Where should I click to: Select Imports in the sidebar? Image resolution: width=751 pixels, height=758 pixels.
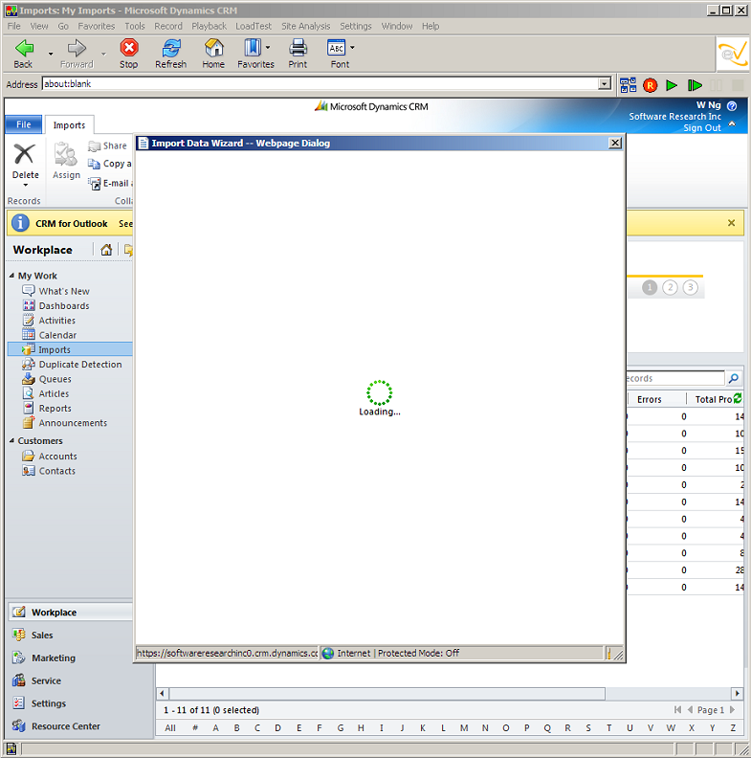[70, 349]
